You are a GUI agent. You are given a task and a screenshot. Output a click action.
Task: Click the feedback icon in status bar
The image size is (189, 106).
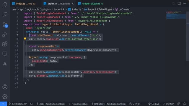(x=178, y=104)
